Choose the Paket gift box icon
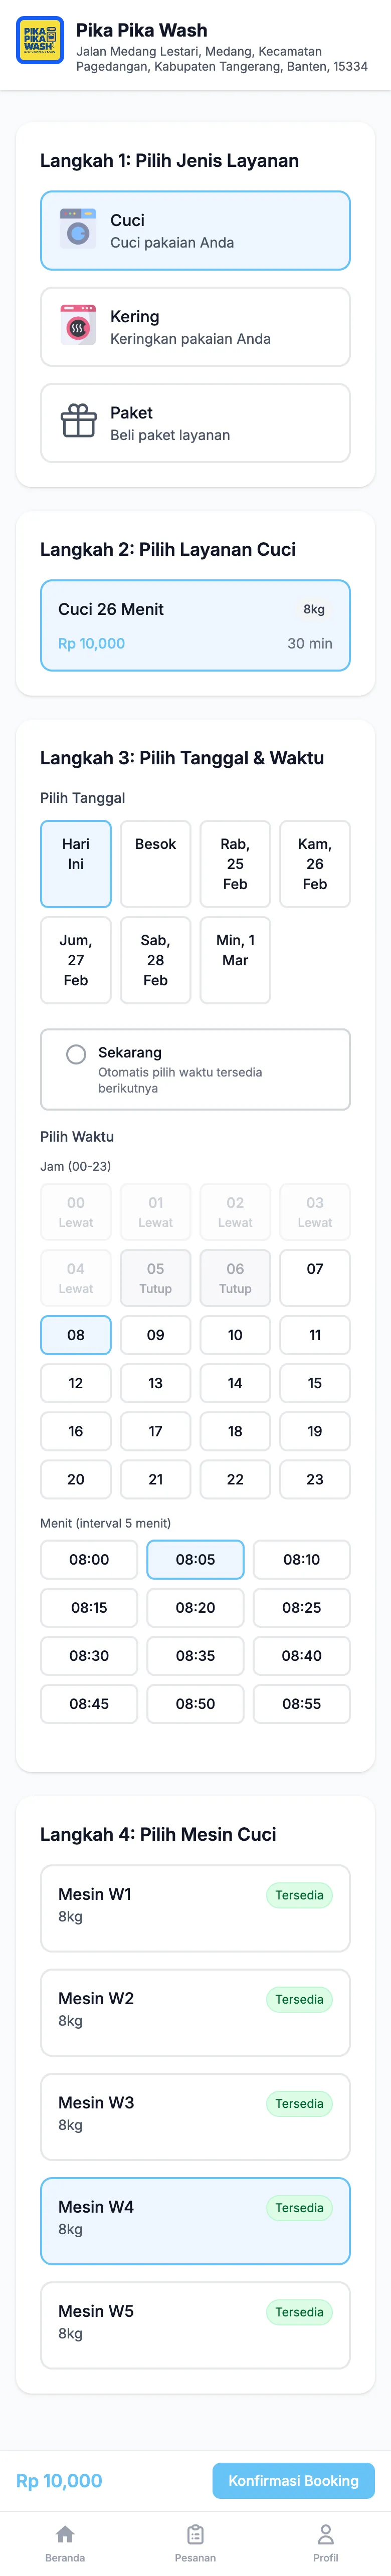The width and height of the screenshot is (391, 2576). pos(78,422)
